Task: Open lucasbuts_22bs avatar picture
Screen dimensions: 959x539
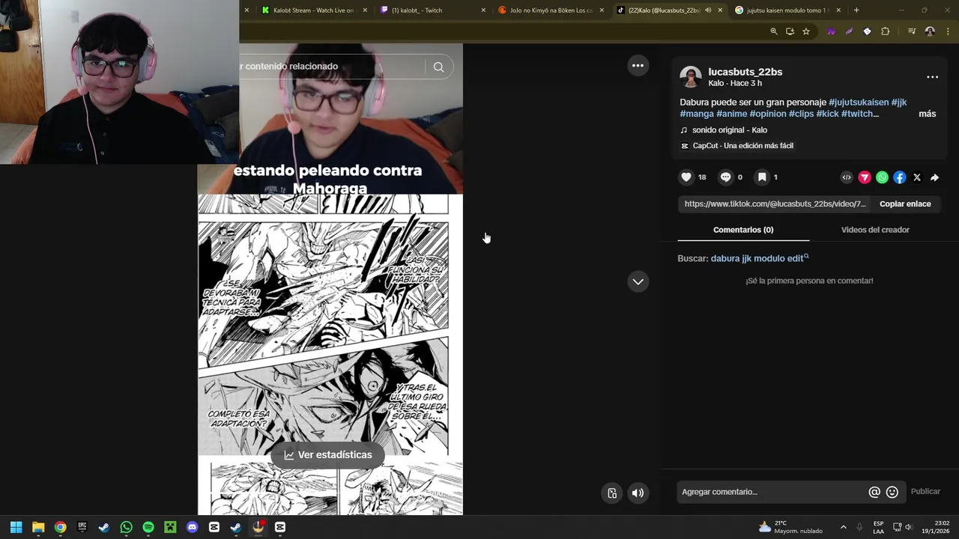Action: 691,77
